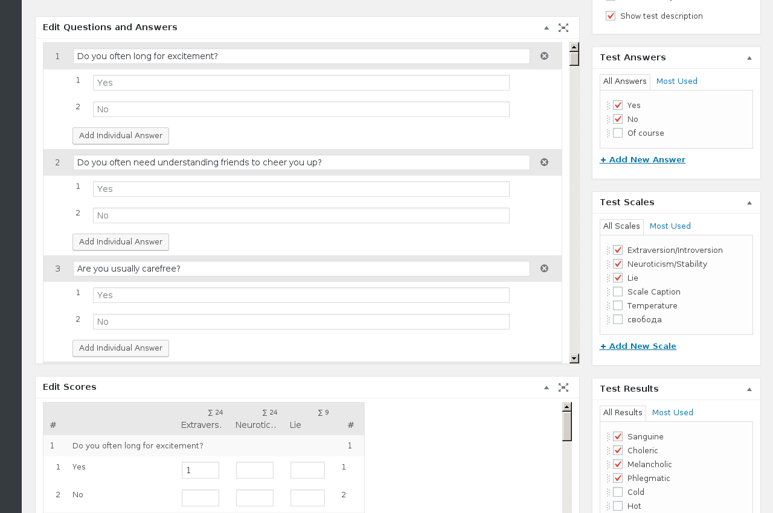This screenshot has height=513, width=773.
Task: Click drag handle beside Extraversion/Introversion scale
Action: tap(608, 250)
